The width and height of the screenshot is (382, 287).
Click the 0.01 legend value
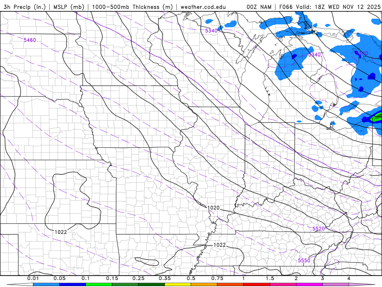pos(33,278)
